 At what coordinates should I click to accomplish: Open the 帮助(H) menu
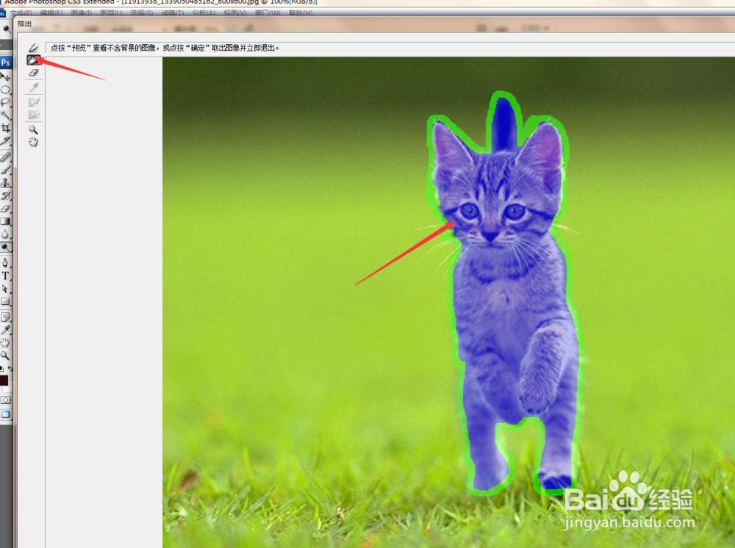coord(301,12)
